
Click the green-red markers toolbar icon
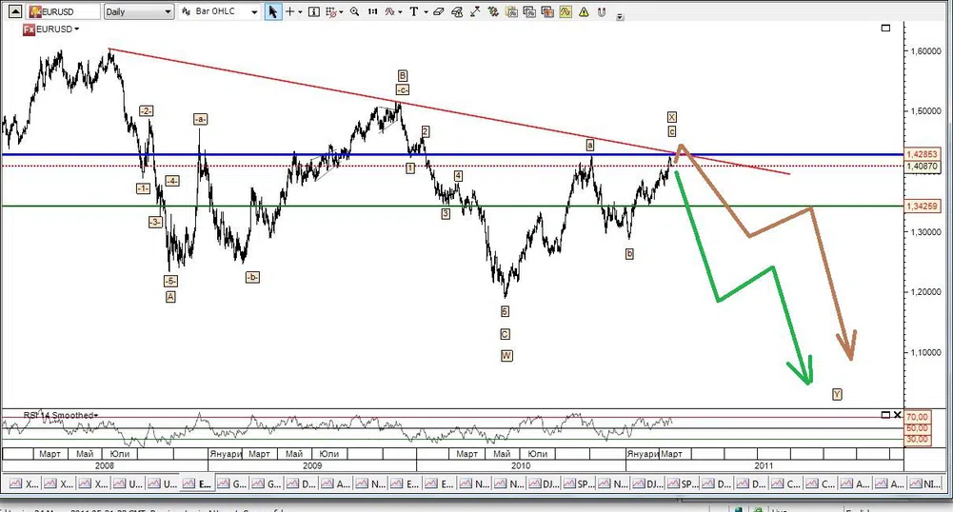tap(493, 11)
